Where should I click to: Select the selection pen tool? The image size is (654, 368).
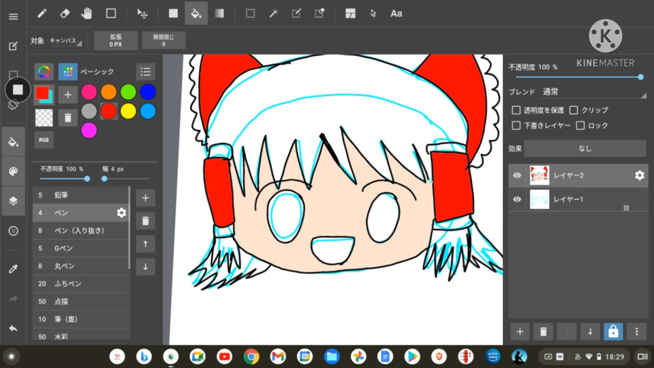[x=296, y=14]
